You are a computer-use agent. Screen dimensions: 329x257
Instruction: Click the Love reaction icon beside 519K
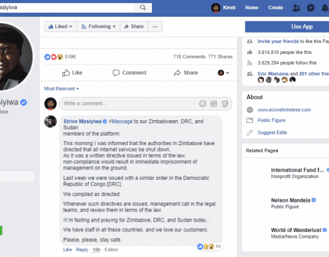tap(53, 57)
